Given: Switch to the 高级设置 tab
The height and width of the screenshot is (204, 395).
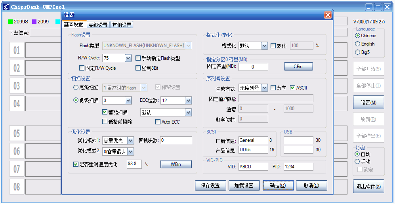Looking at the screenshot, I should 98,25.
